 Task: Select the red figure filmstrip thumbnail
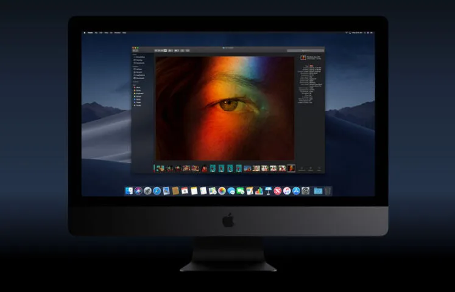[205, 169]
